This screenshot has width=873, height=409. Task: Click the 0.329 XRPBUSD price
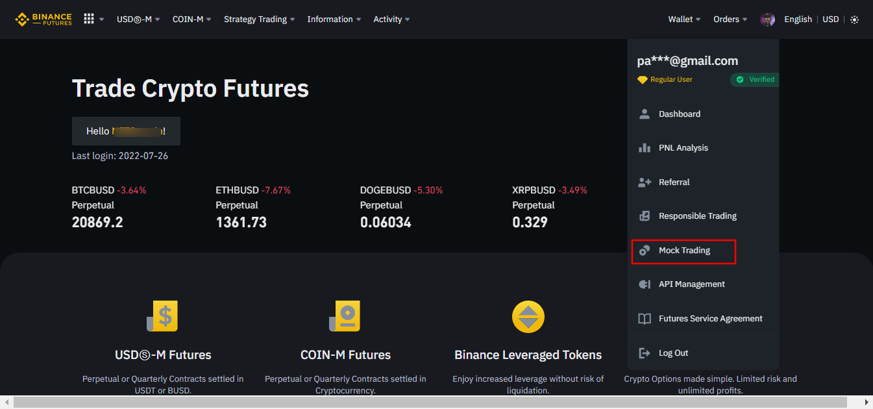coord(530,222)
